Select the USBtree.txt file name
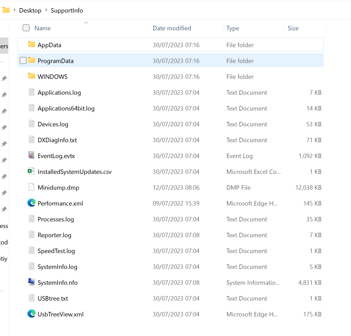The width and height of the screenshot is (351, 336). (53, 298)
